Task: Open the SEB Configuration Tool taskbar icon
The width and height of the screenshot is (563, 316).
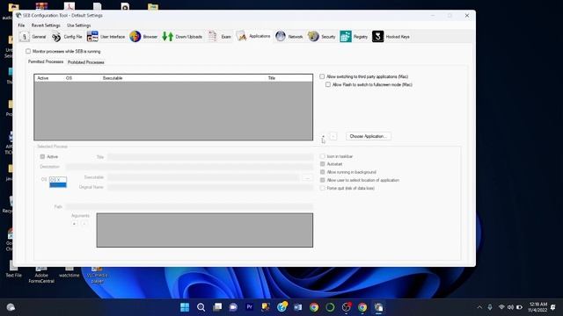Action: (378, 307)
